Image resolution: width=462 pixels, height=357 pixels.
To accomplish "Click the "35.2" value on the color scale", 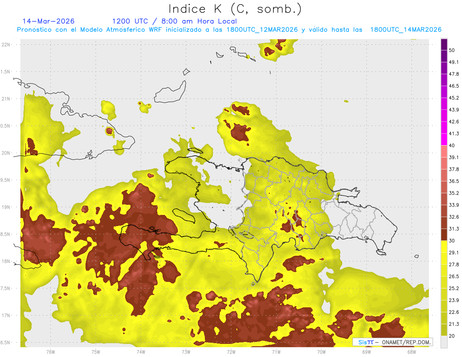I will click(x=454, y=193).
